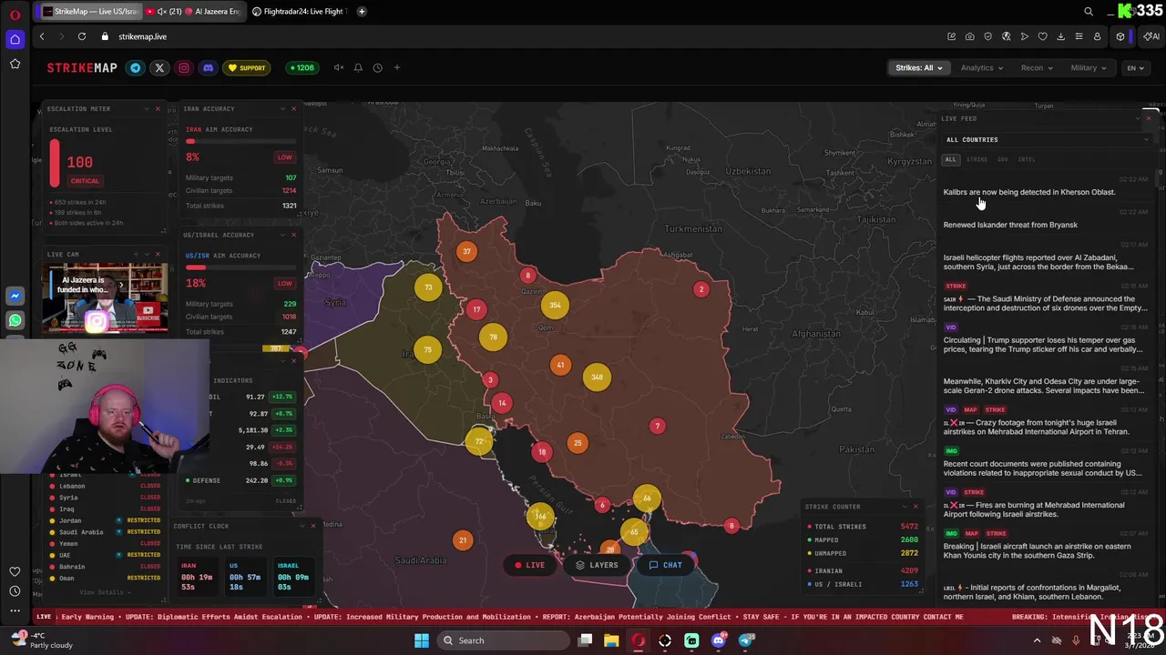Play the Al Jazeera live cam thumbnail
The width and height of the screenshot is (1166, 655).
pyautogui.click(x=105, y=297)
